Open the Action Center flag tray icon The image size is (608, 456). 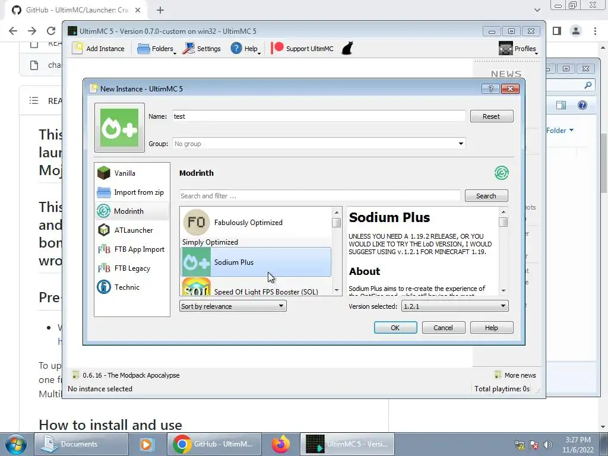(534, 445)
